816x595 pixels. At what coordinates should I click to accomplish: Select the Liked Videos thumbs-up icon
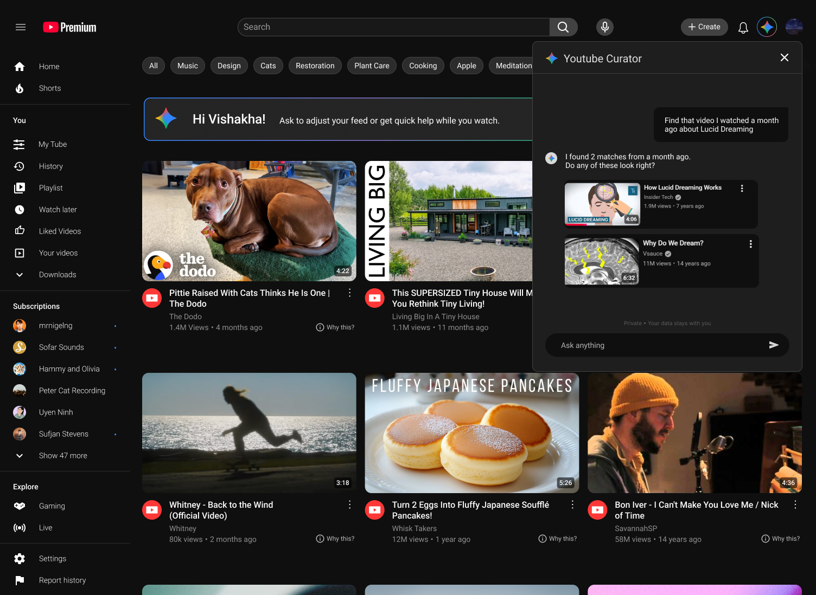(20, 231)
